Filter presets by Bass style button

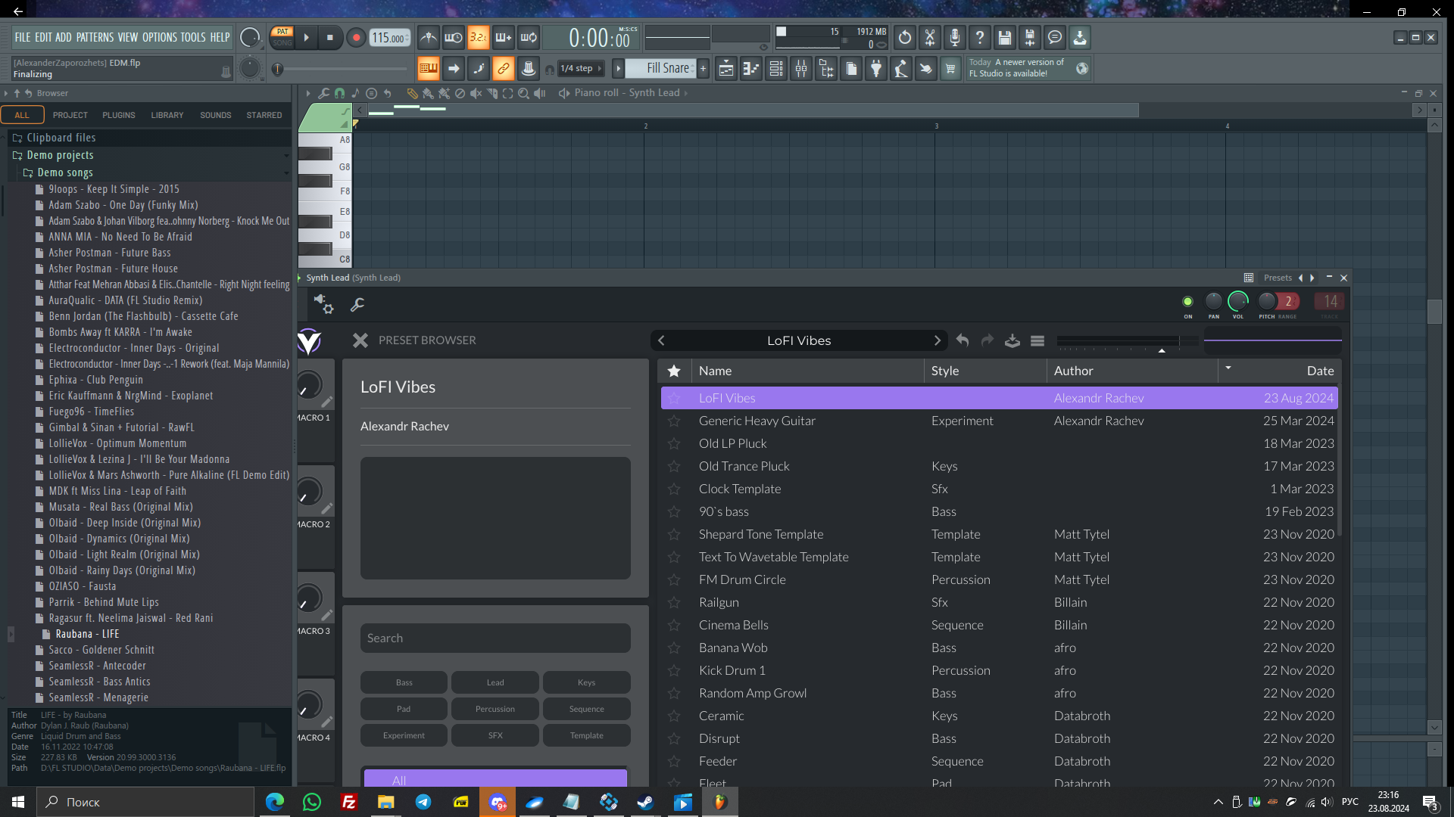pos(404,683)
